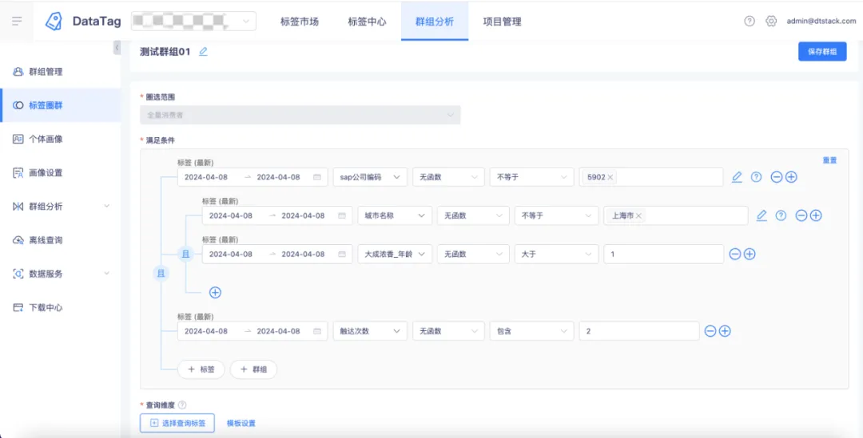863x438 pixels.
Task: Toggle inner nested 且 logic operator
Action: pos(186,254)
